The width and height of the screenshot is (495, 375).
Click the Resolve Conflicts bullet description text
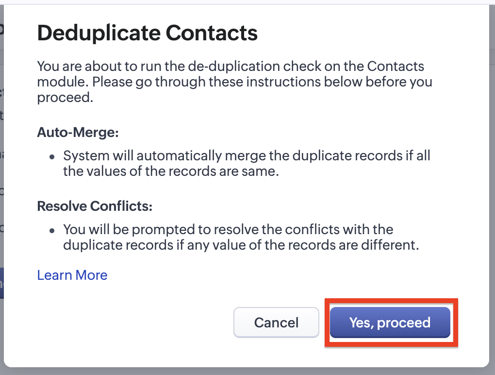coord(240,237)
